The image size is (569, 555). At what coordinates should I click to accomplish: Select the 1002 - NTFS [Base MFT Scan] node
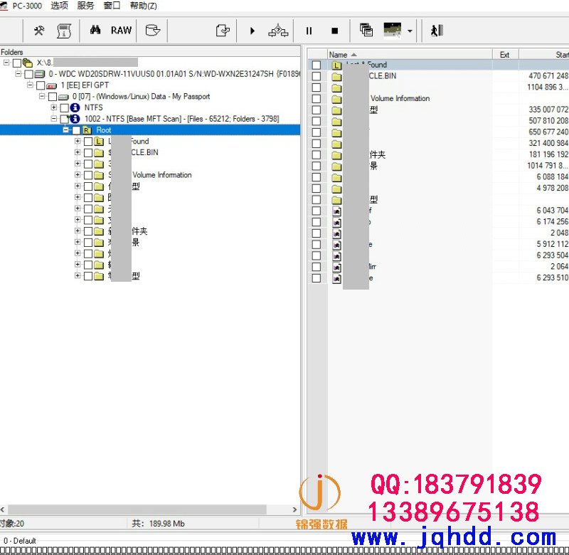[x=182, y=119]
